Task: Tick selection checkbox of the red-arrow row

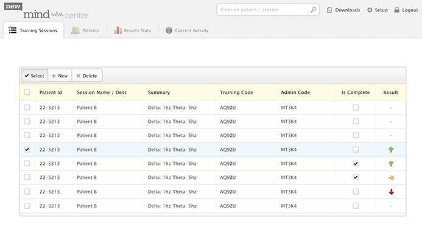Action: click(x=27, y=192)
